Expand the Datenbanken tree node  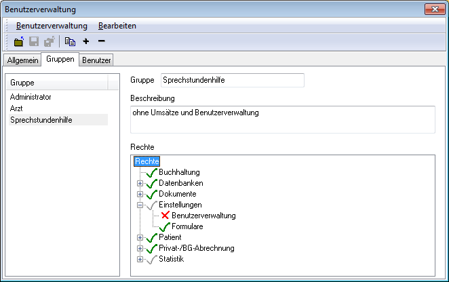(x=140, y=183)
